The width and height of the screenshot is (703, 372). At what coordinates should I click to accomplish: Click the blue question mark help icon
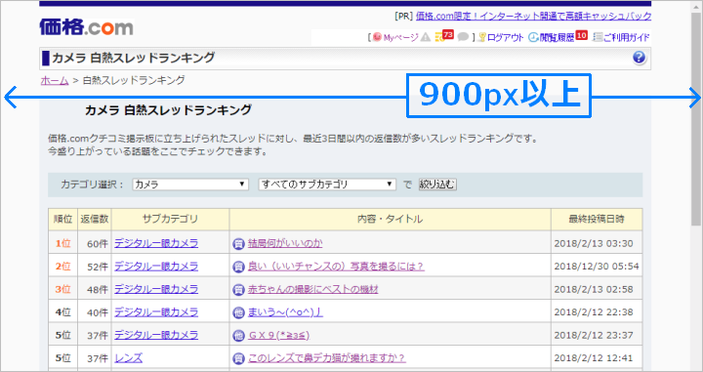coord(639,58)
